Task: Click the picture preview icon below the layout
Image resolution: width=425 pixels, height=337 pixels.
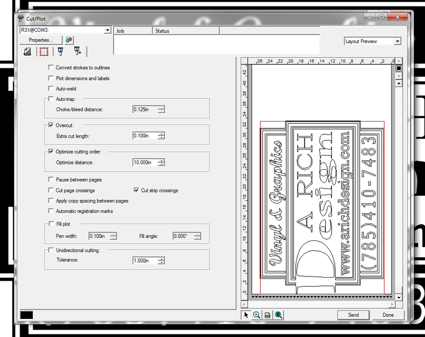Action: click(268, 315)
